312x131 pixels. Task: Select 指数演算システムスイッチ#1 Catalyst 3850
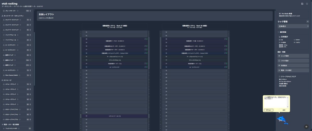pyautogui.click(x=115, y=53)
